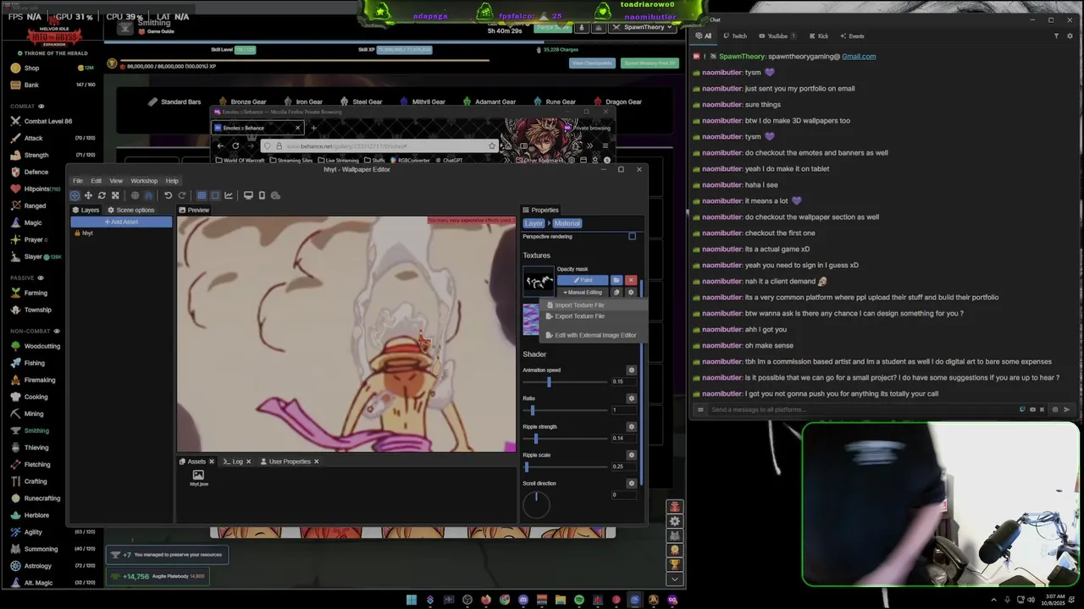Click the chart graph icon in editor toolbar
1084x609 pixels.
(x=229, y=195)
